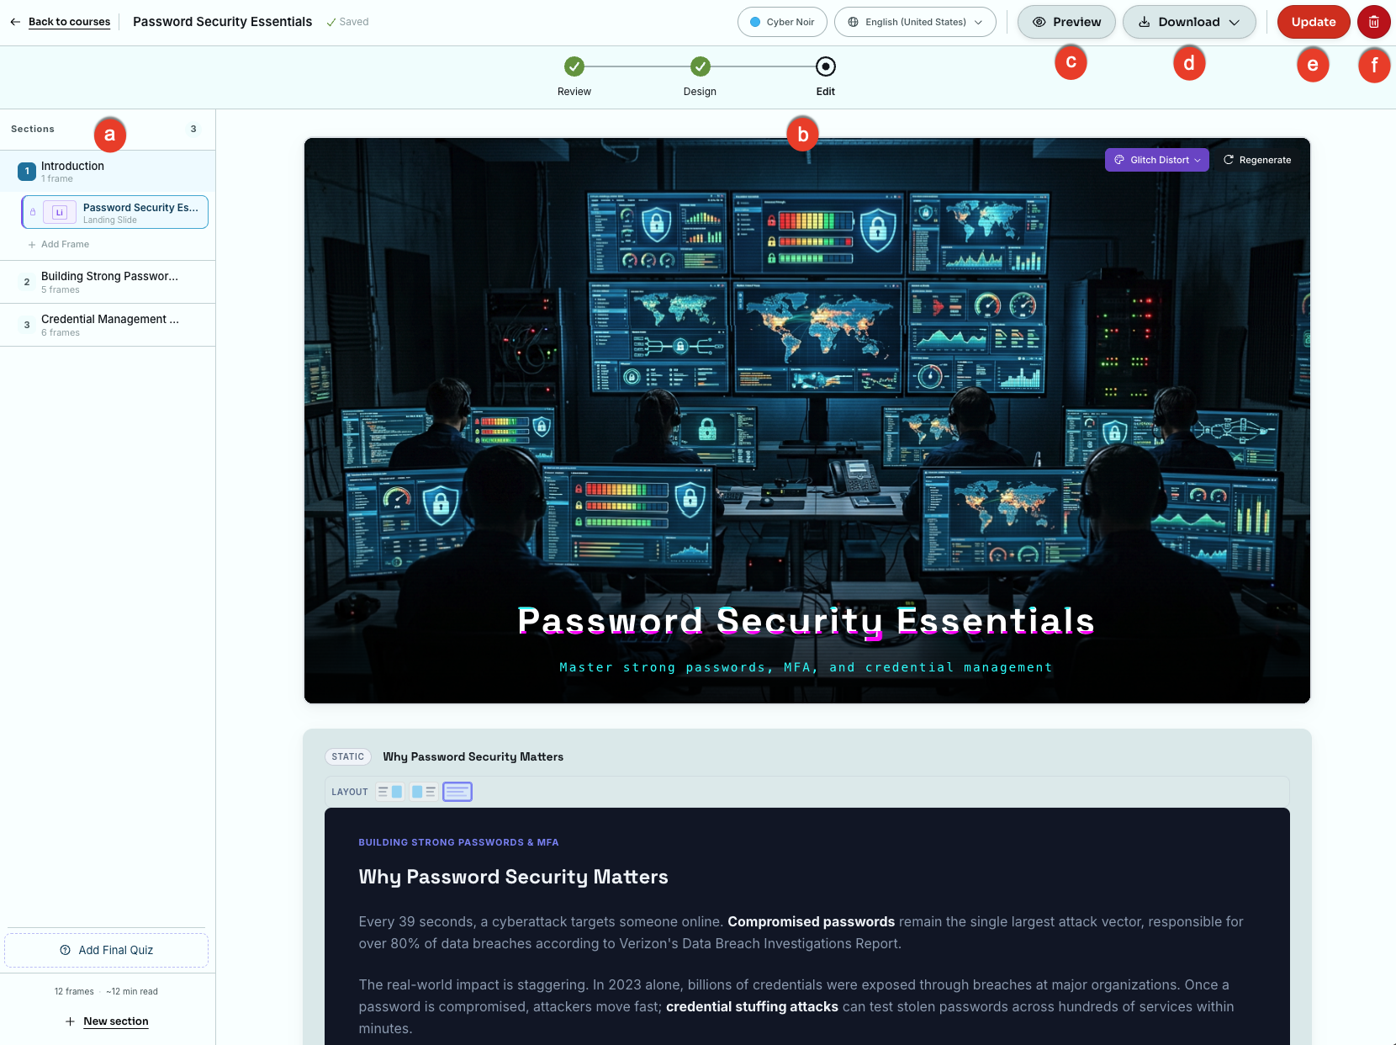Click the Master strong passwords subtitle text
This screenshot has width=1396, height=1045.
806,667
